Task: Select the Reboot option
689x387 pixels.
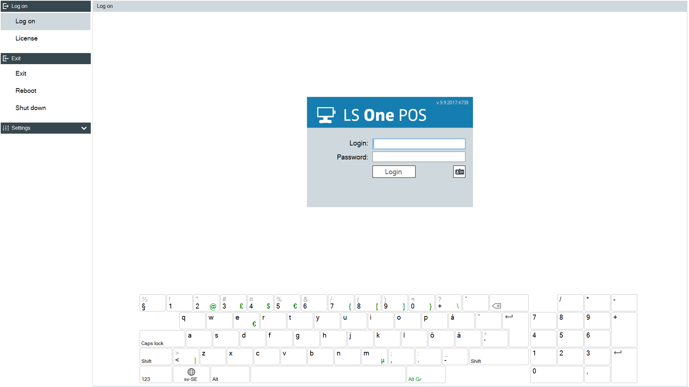Action: click(x=46, y=91)
